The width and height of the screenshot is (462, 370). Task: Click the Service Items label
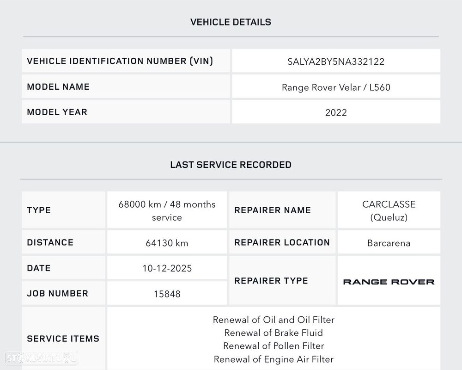63,339
